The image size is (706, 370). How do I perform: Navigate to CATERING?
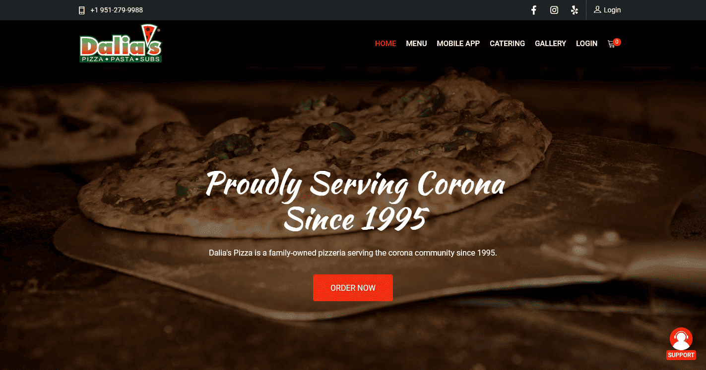point(507,44)
